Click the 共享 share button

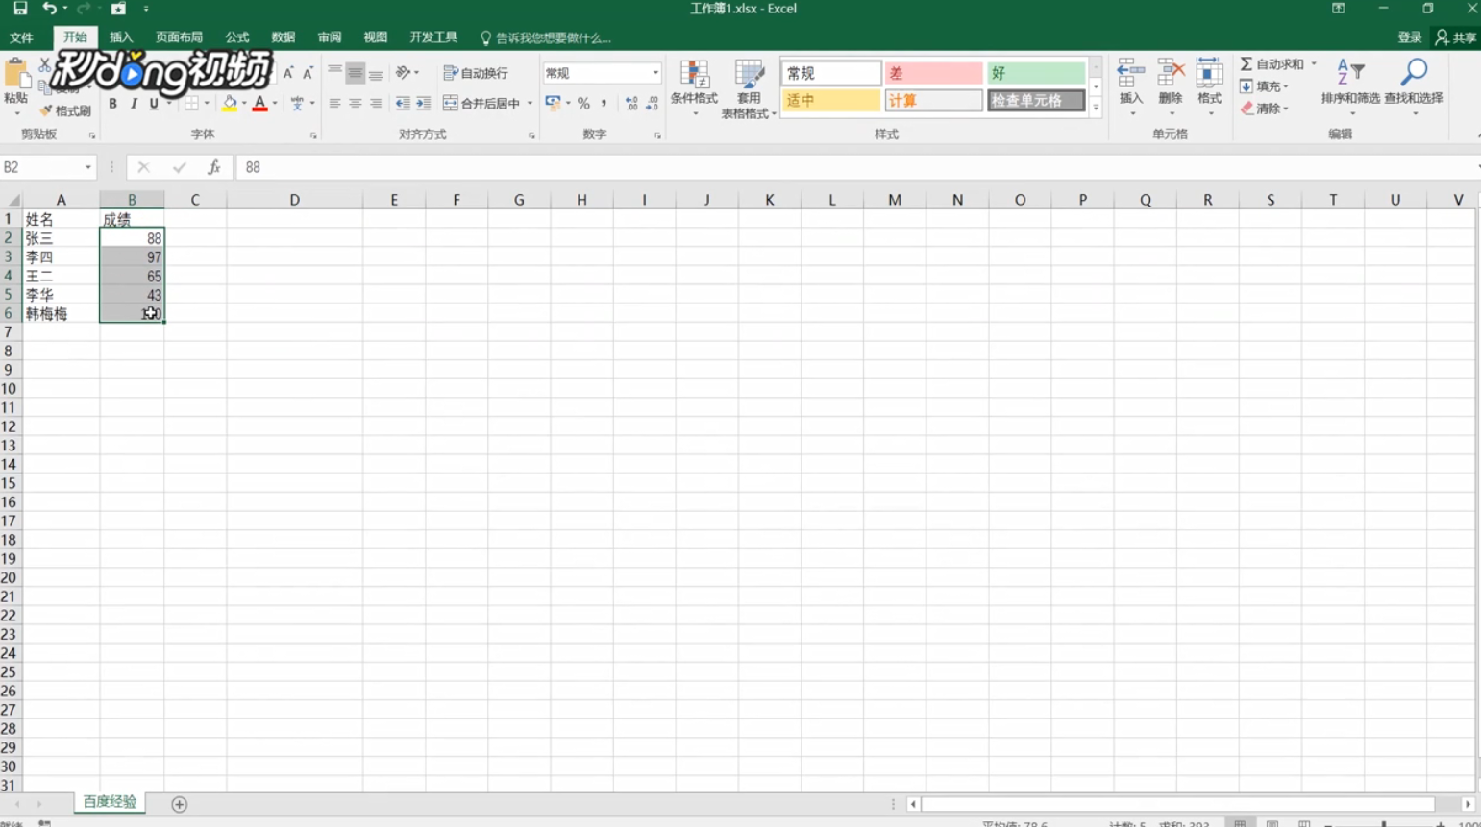click(1456, 37)
